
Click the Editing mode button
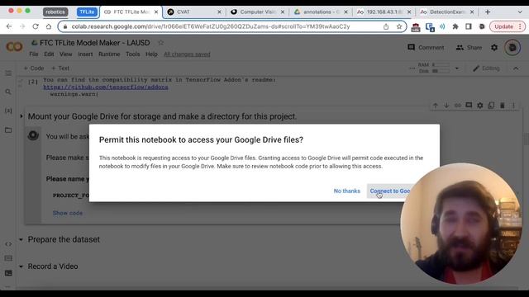pos(487,68)
